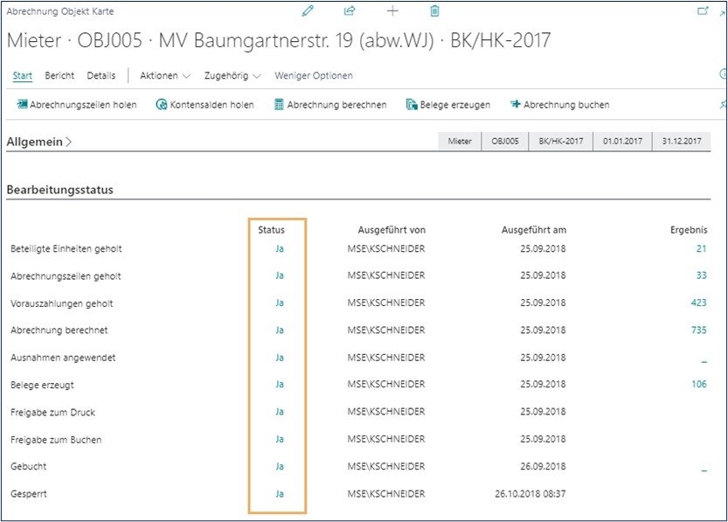Click the share icon at top
This screenshot has height=522, width=728.
pos(350,11)
